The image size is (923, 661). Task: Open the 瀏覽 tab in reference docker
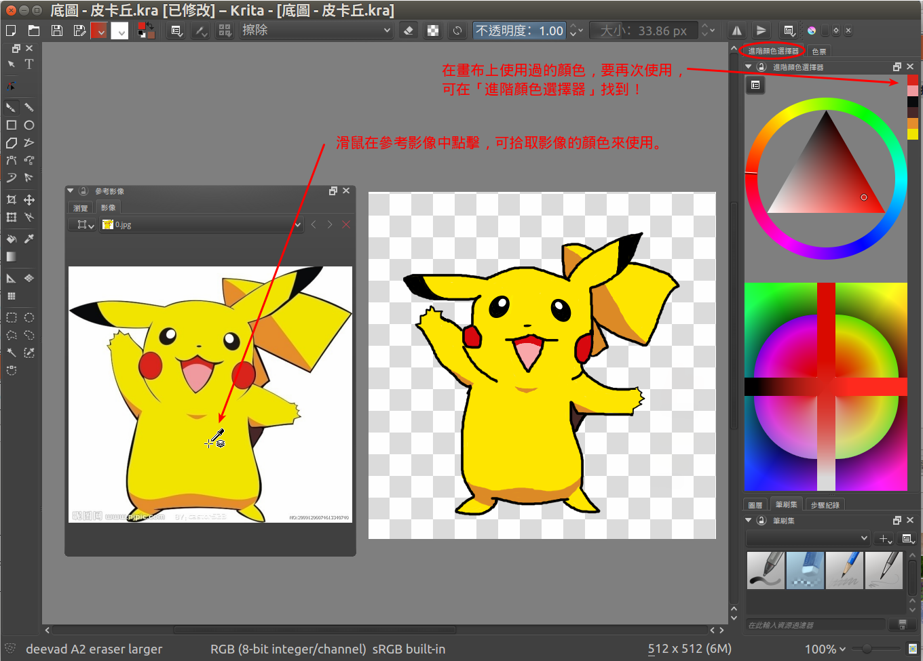point(81,208)
